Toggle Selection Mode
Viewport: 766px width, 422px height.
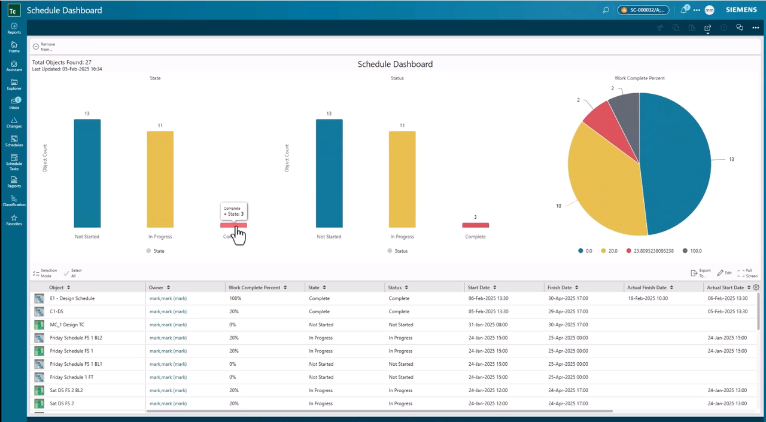(x=45, y=273)
